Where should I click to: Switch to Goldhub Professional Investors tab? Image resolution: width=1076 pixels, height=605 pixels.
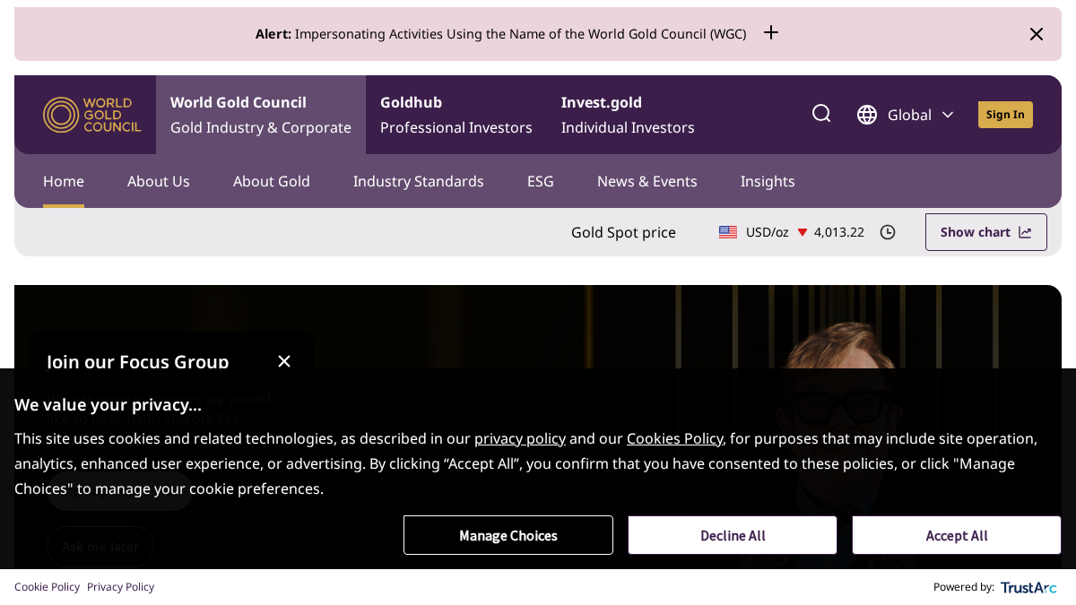pos(456,115)
